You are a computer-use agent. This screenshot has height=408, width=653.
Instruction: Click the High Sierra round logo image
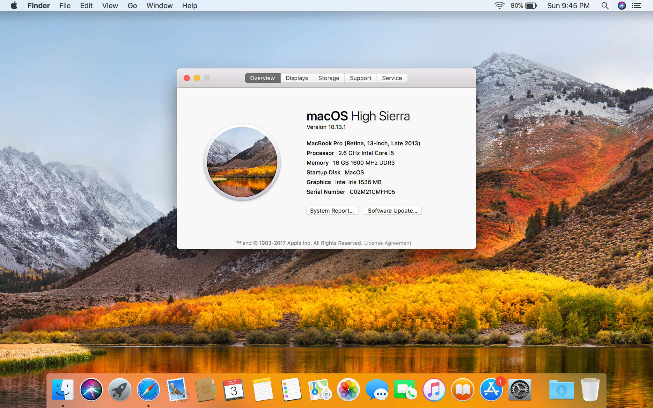click(242, 162)
